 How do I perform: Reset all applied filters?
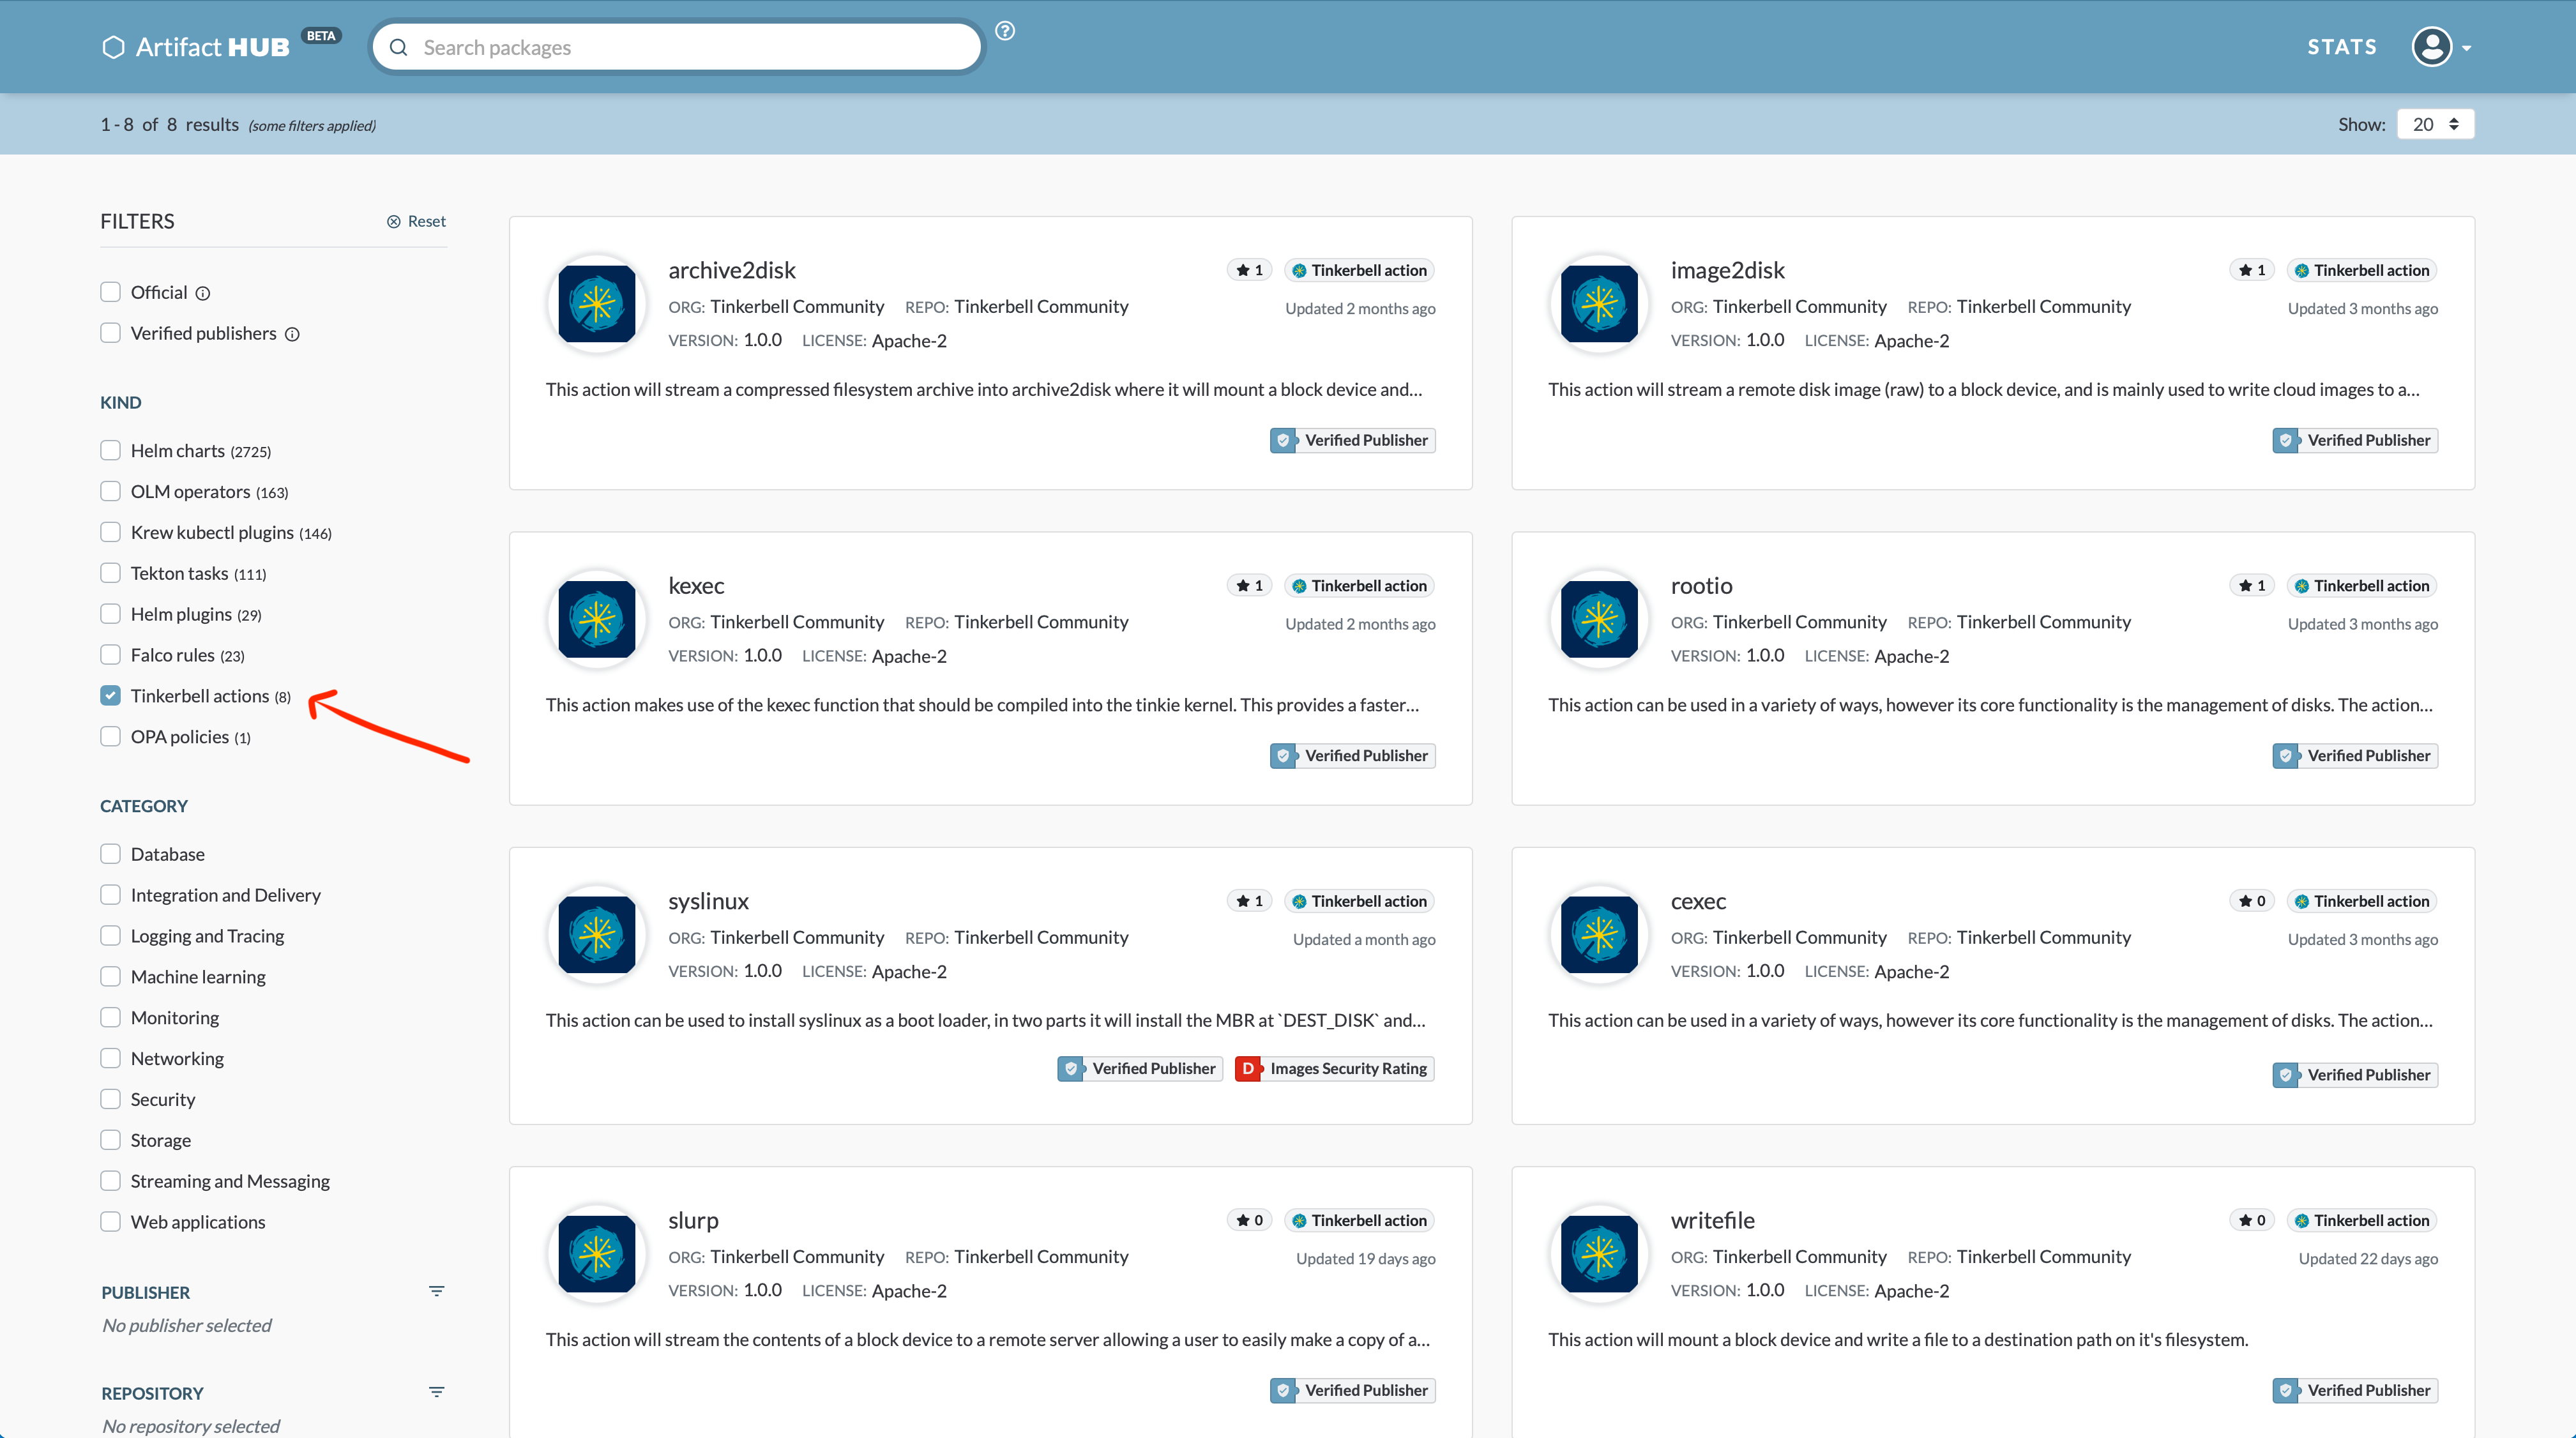point(416,221)
